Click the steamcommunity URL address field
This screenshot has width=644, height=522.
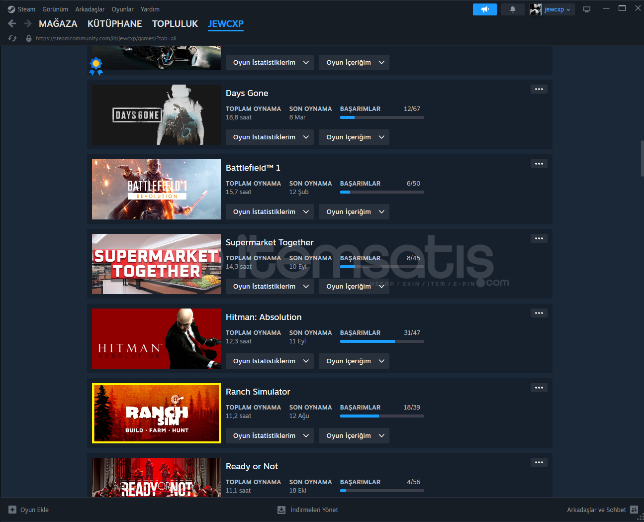click(x=106, y=38)
